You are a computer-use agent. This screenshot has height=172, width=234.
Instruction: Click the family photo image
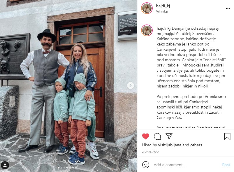point(69,86)
